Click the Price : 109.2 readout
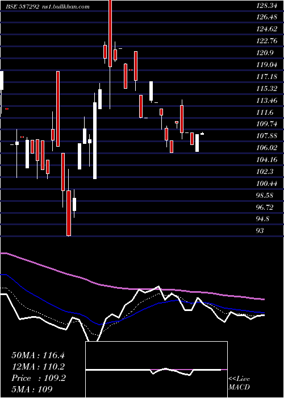 (x=39, y=378)
